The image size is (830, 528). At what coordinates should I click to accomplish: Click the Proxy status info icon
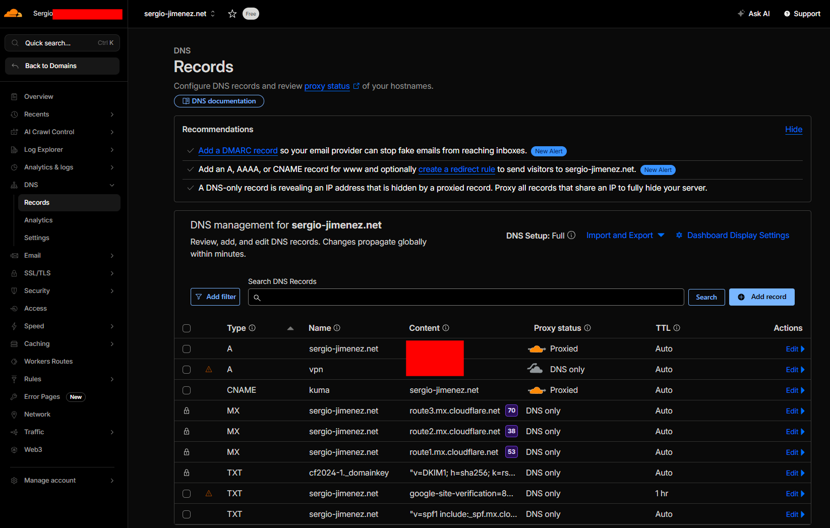[587, 328]
